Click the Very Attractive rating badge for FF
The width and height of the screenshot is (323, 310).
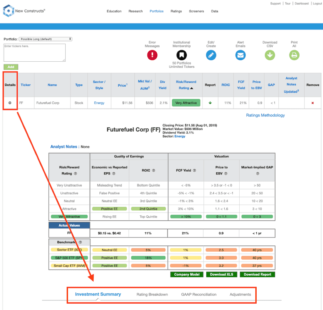(x=186, y=103)
